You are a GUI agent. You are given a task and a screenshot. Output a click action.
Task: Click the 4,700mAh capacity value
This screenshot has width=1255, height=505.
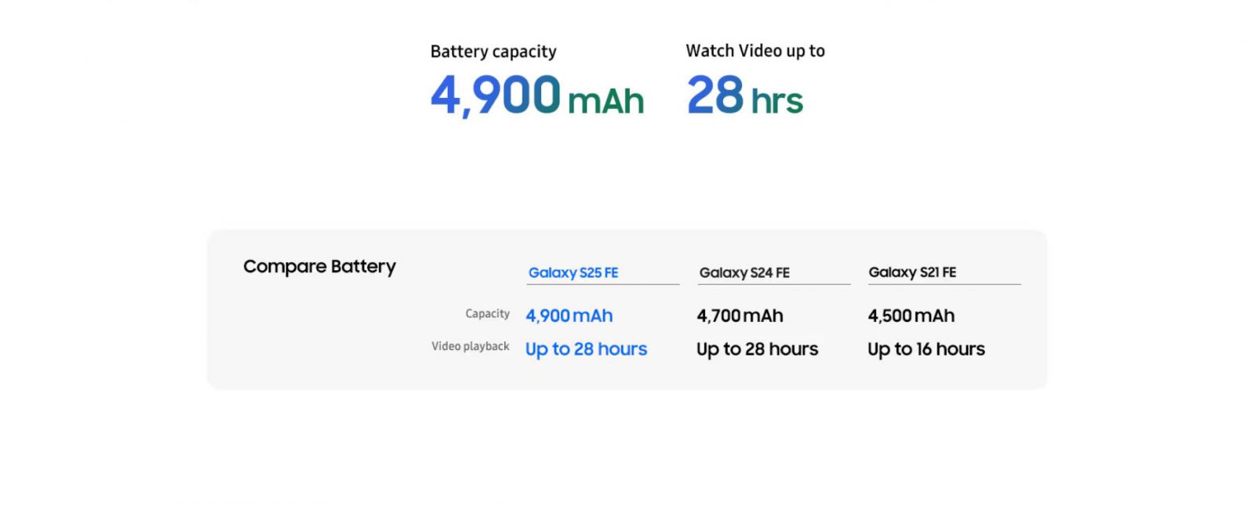click(x=740, y=316)
